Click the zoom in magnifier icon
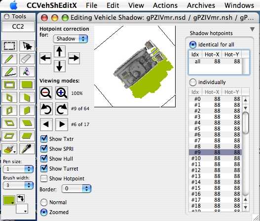Viewport: 260px width, 221px height. [x=62, y=93]
